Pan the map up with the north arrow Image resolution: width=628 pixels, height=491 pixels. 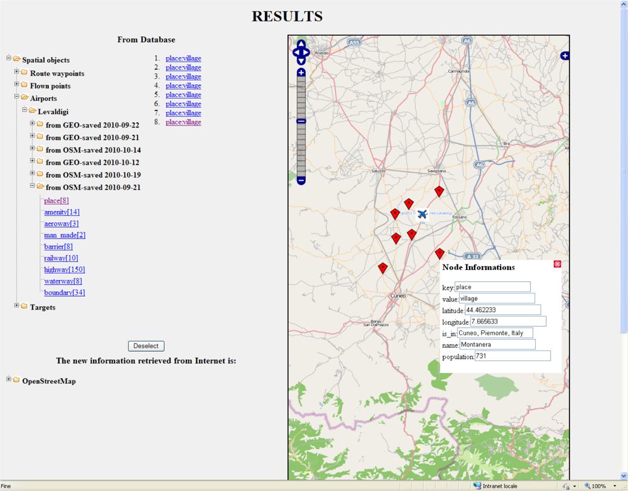tap(301, 43)
